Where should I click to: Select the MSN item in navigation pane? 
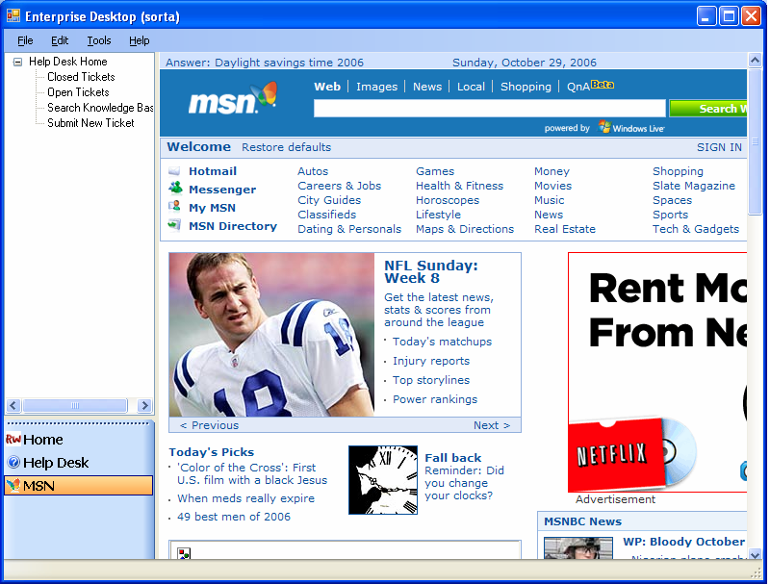(x=78, y=486)
